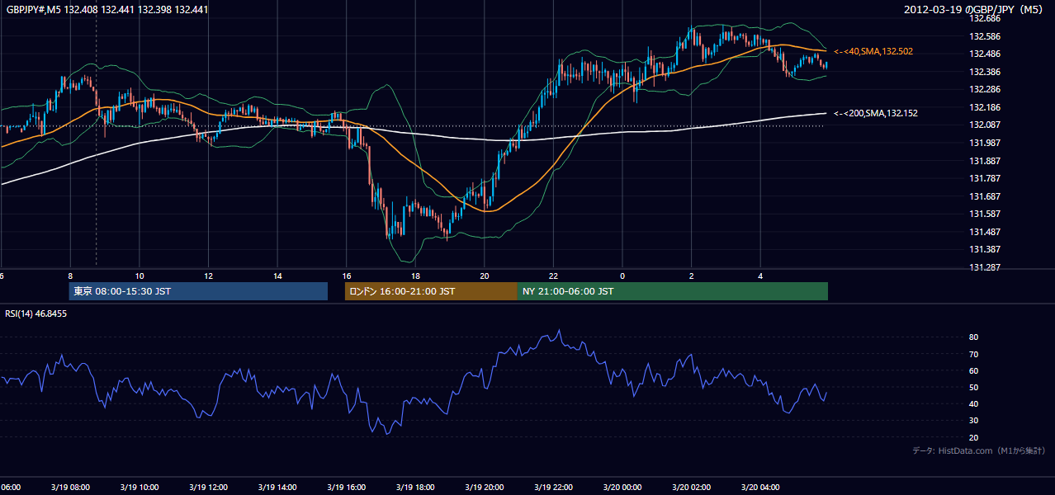
Task: Click hour mark 2 on the price chart axis
Action: pos(692,276)
